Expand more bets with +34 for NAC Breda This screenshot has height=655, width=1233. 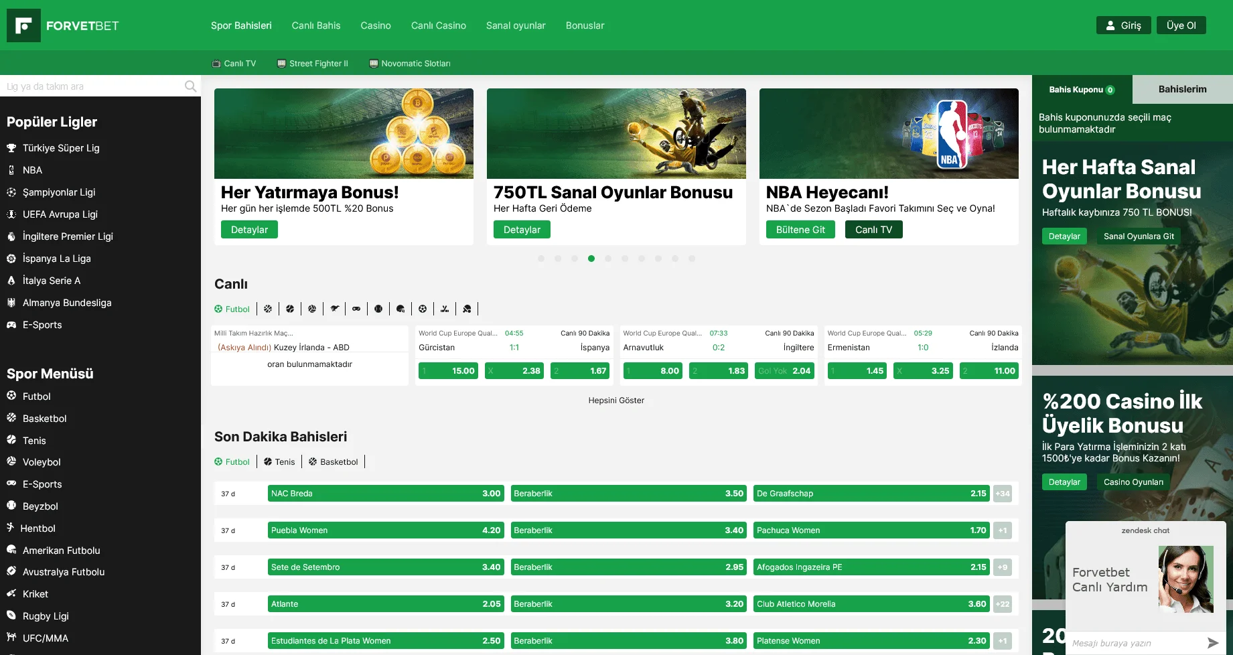pyautogui.click(x=1003, y=494)
